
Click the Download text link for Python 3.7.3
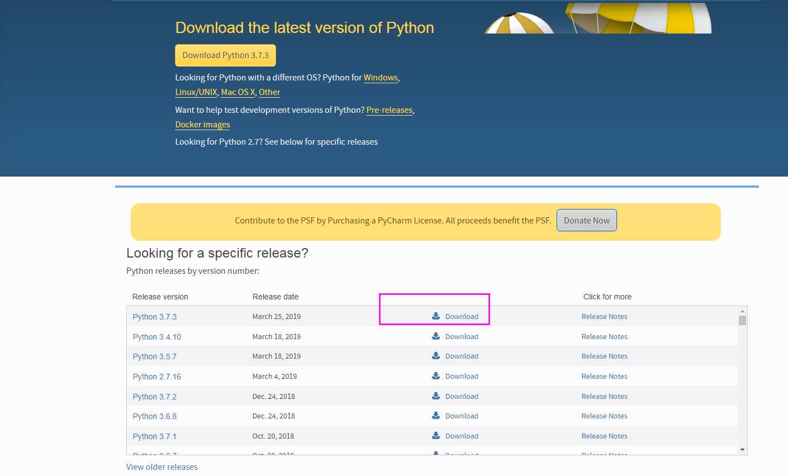click(462, 316)
